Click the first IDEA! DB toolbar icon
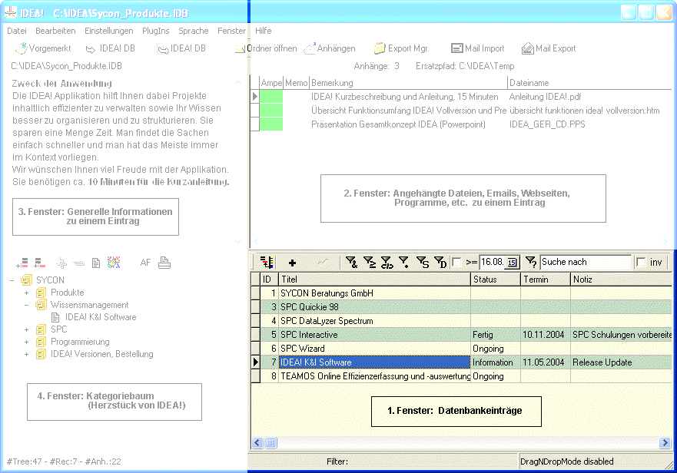 (x=91, y=49)
